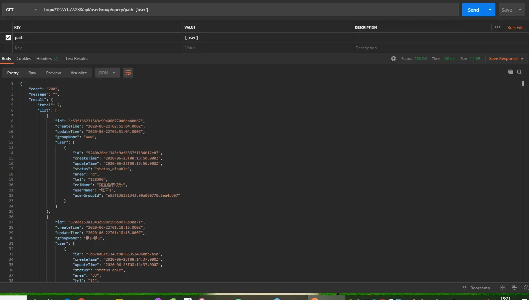Click the empty Description placeholder field
The height and width of the screenshot is (300, 529).
441,48
